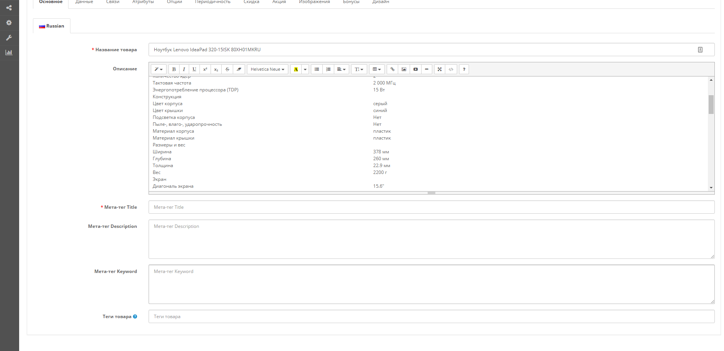
Task: Open the Акция tab
Action: tap(279, 2)
